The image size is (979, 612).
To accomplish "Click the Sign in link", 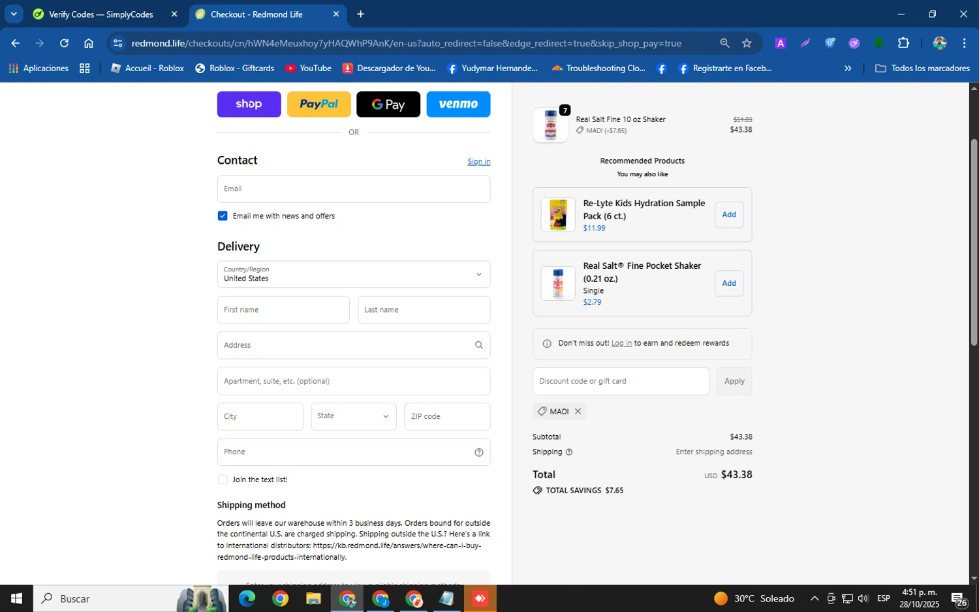I will tap(478, 162).
